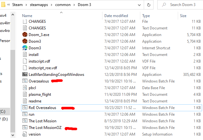The width and height of the screenshot is (203, 140).
Task: Select the LastManStandingCoop4Windows file name
Action: [x=56, y=75]
